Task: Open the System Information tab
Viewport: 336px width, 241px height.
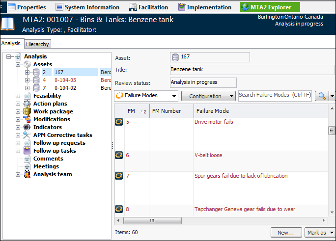Action: [x=87, y=7]
